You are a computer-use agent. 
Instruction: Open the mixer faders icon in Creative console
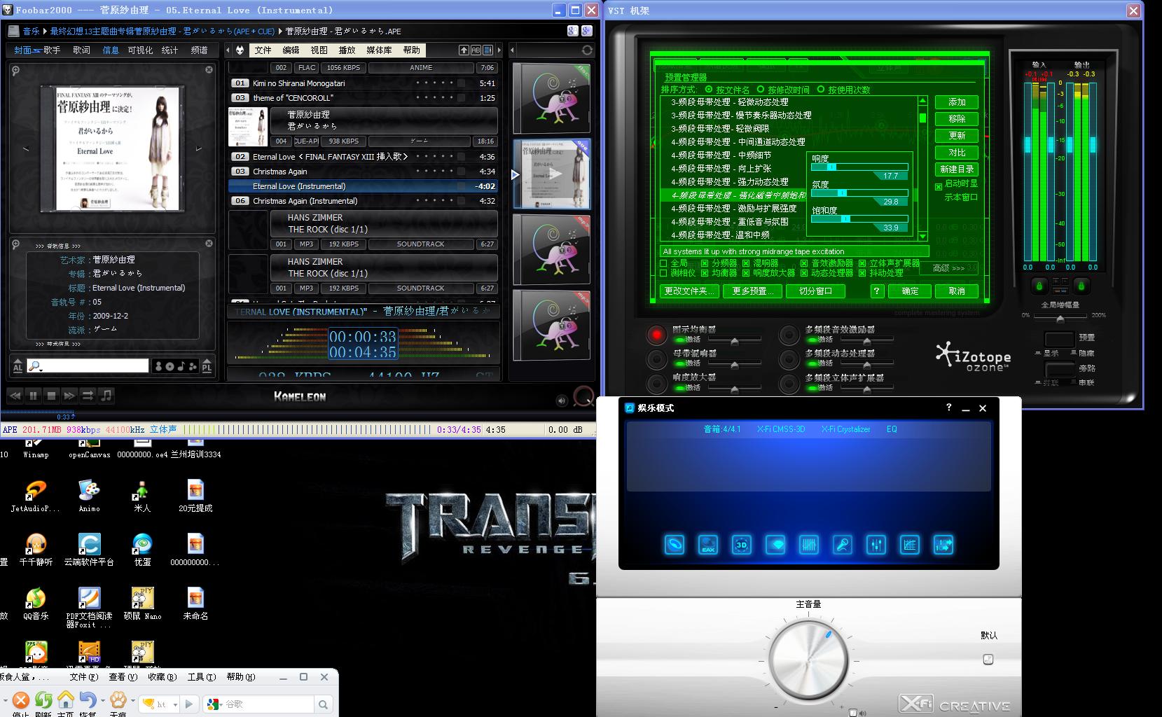[876, 545]
